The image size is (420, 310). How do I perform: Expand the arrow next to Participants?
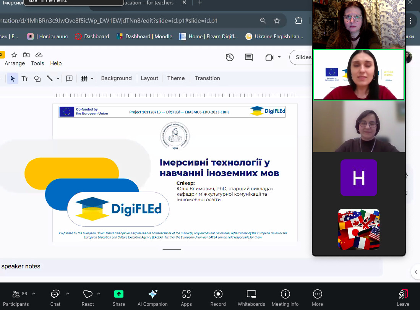click(34, 294)
